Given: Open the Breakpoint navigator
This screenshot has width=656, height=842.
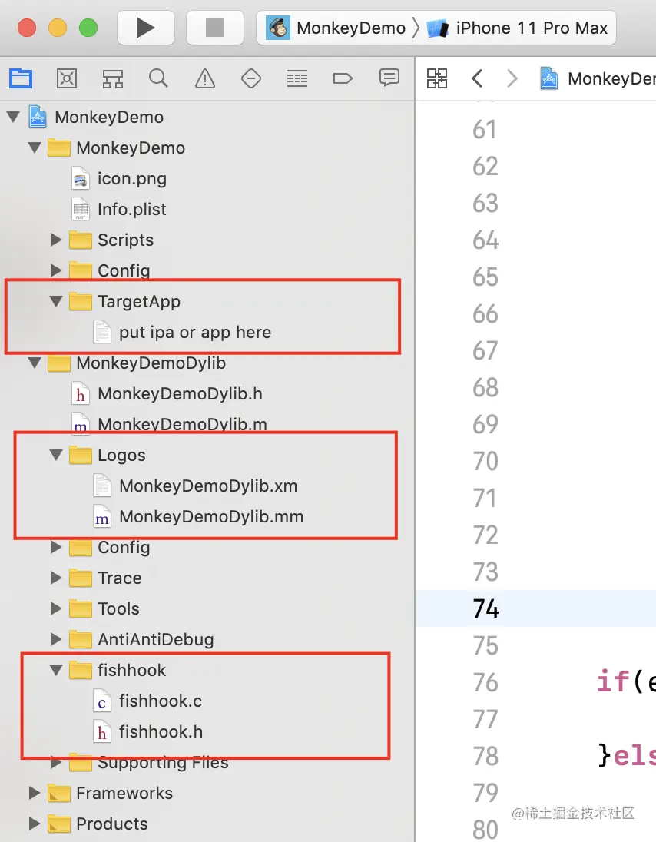Looking at the screenshot, I should pyautogui.click(x=343, y=78).
